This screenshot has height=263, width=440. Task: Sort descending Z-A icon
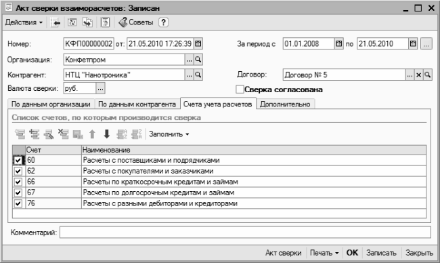click(136, 134)
